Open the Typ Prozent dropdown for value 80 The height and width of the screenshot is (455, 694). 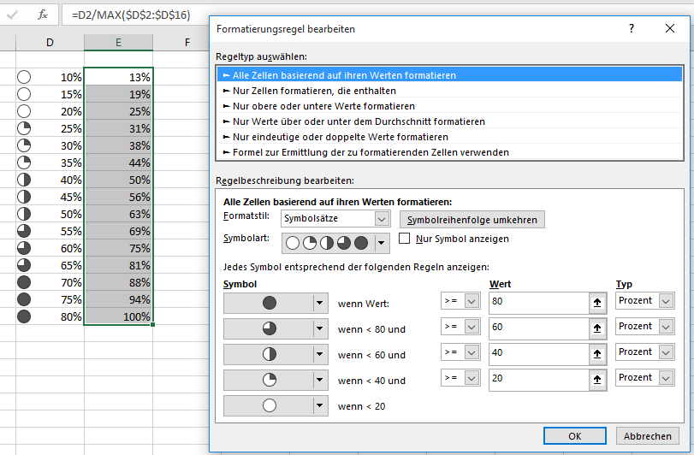point(666,301)
